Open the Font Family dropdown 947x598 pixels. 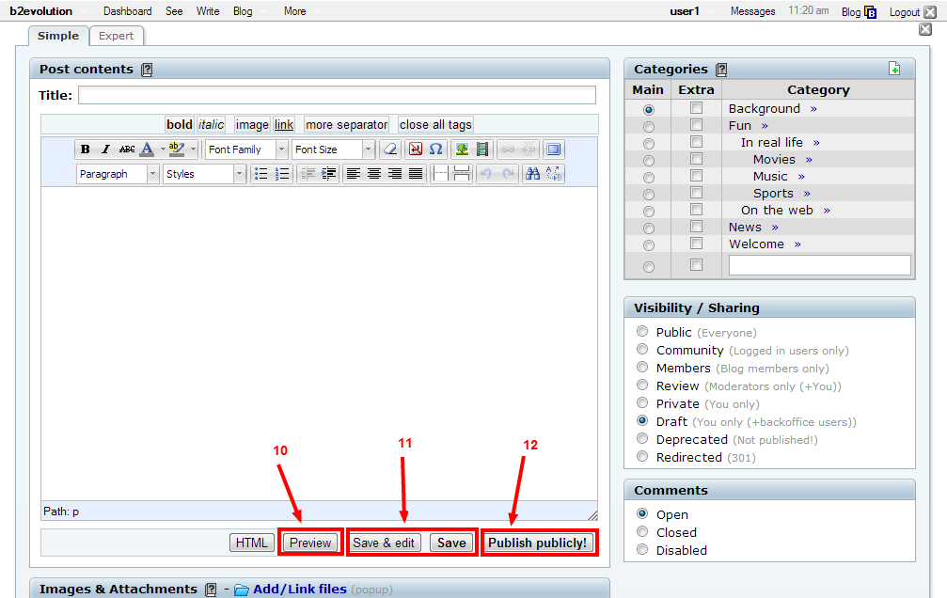[246, 149]
